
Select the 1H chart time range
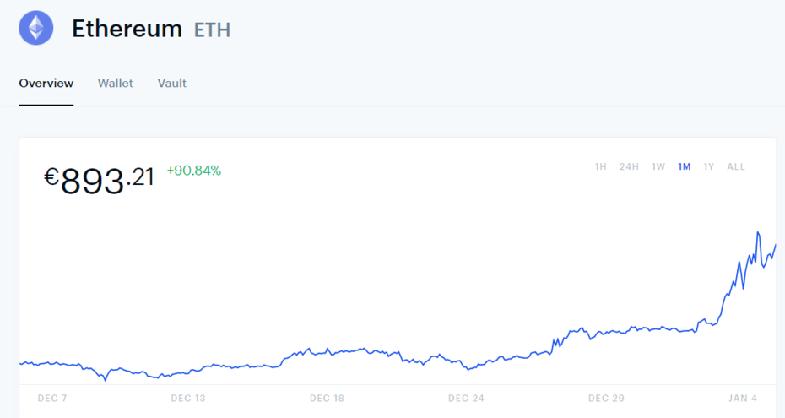click(600, 167)
